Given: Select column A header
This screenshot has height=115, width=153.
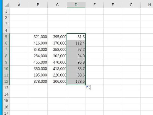Looking at the screenshot, I should click(19, 5).
